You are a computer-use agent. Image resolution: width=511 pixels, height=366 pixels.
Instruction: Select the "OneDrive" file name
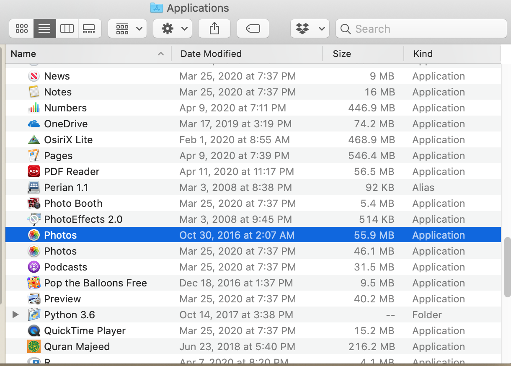(66, 124)
